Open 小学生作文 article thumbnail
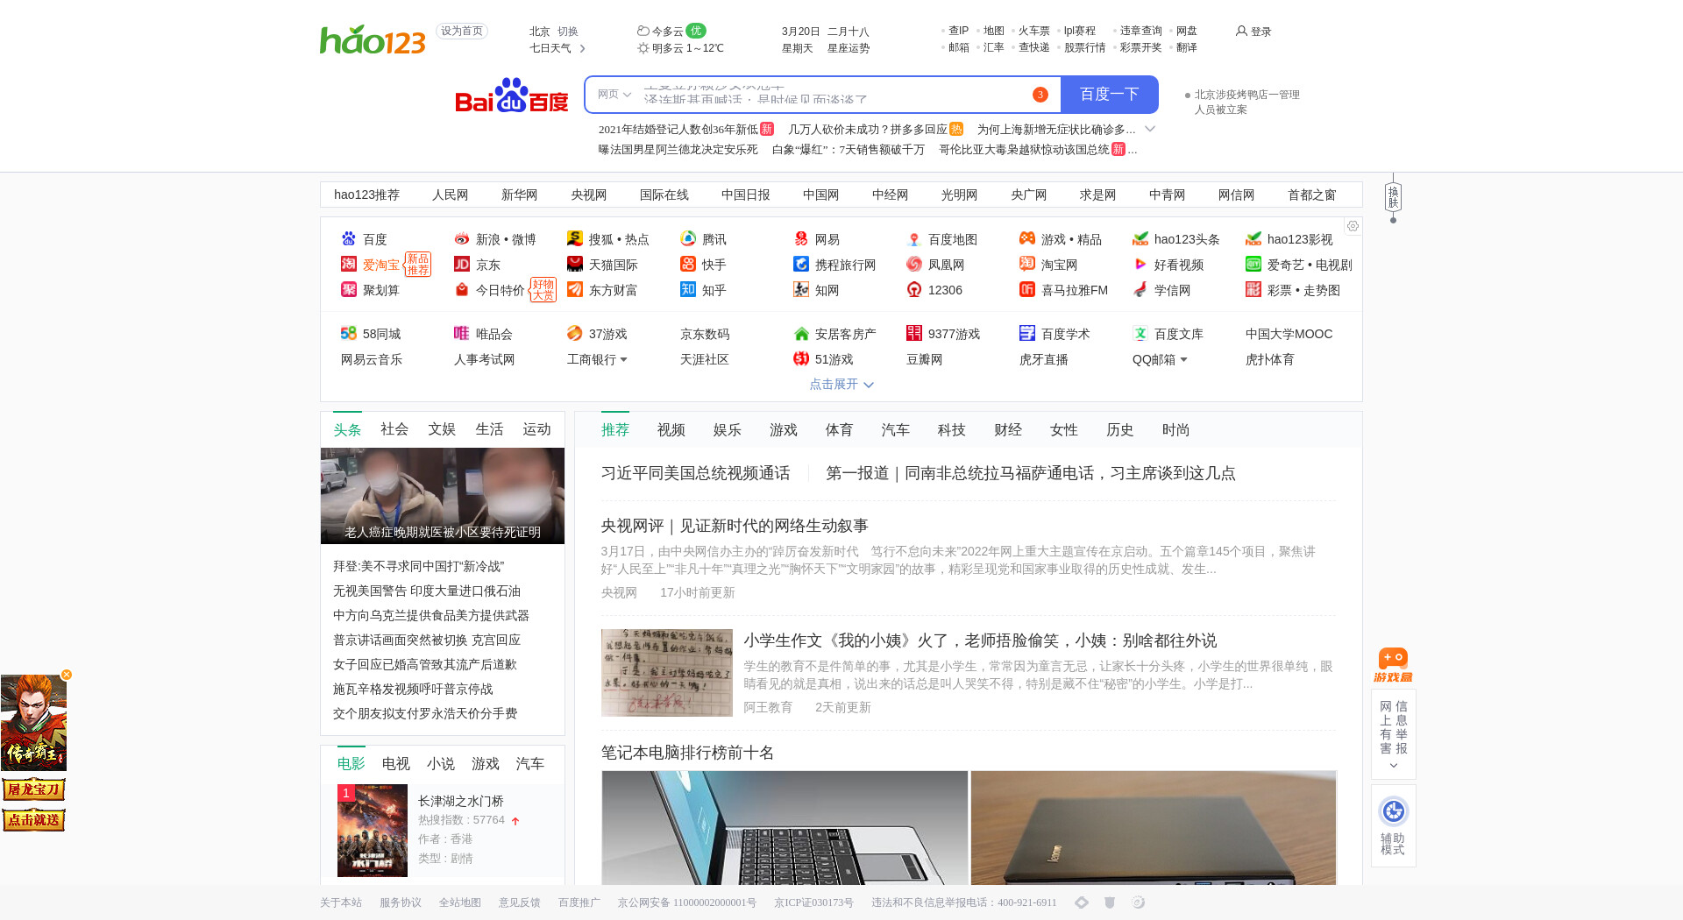Viewport: 1683px width, 920px height. [x=667, y=673]
